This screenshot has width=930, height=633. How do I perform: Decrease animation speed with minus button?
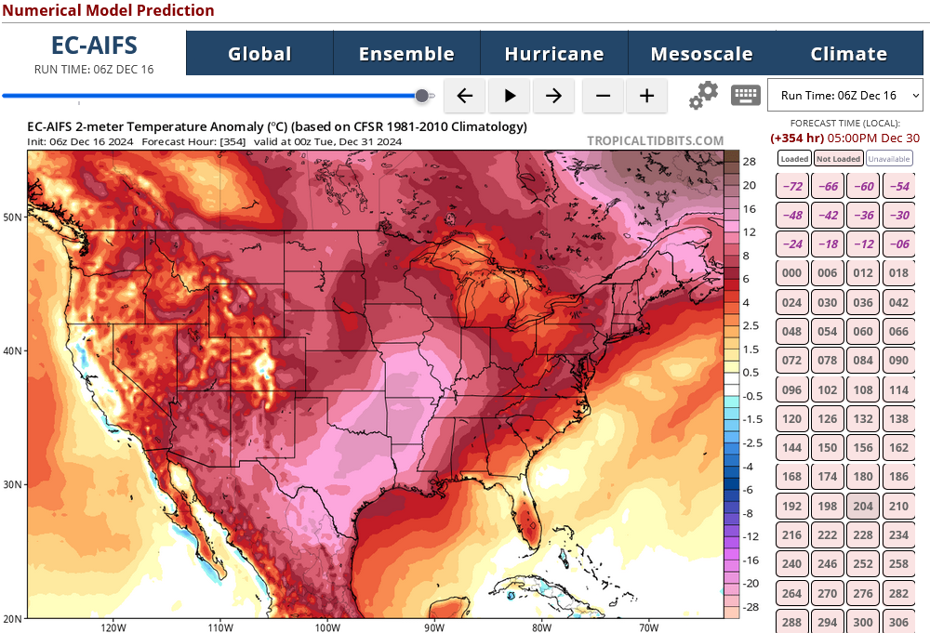[603, 96]
